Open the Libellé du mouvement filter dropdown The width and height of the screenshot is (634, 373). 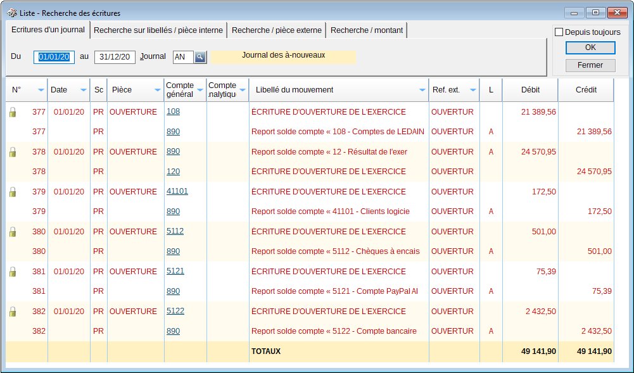[422, 90]
